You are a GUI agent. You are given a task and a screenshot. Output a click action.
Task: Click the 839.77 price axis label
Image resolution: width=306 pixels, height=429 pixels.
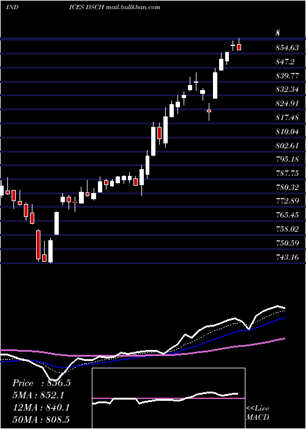(287, 75)
